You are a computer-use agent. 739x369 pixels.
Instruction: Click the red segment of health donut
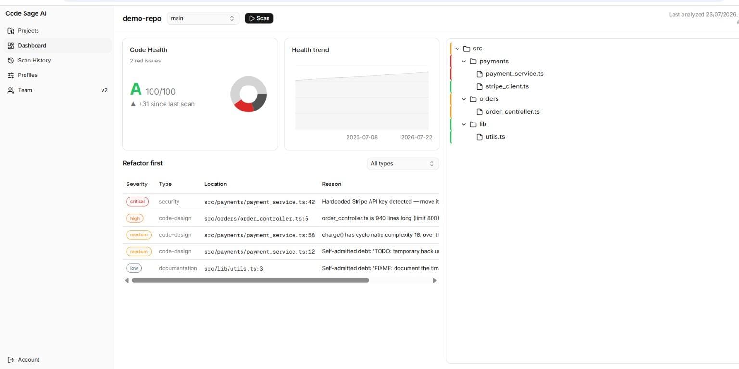pos(244,106)
